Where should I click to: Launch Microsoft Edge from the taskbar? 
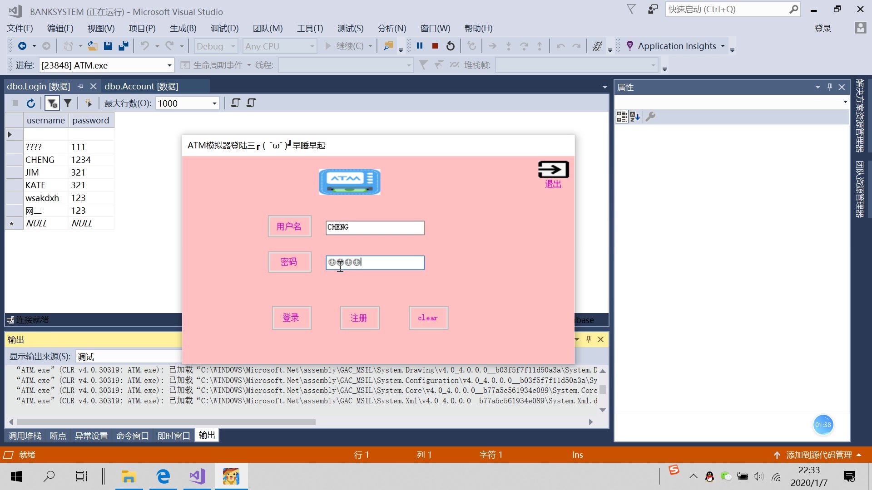(163, 476)
